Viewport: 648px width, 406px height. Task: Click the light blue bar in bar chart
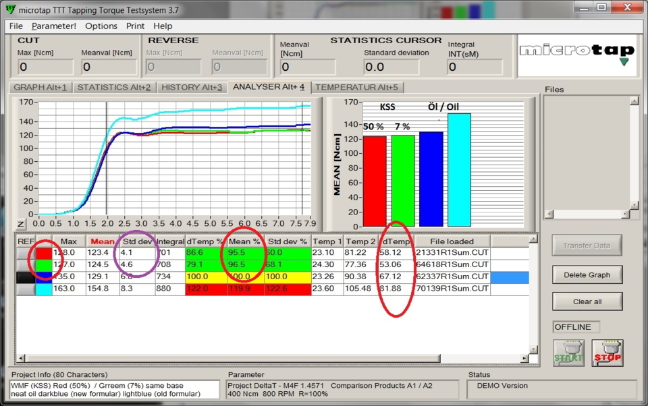point(459,170)
